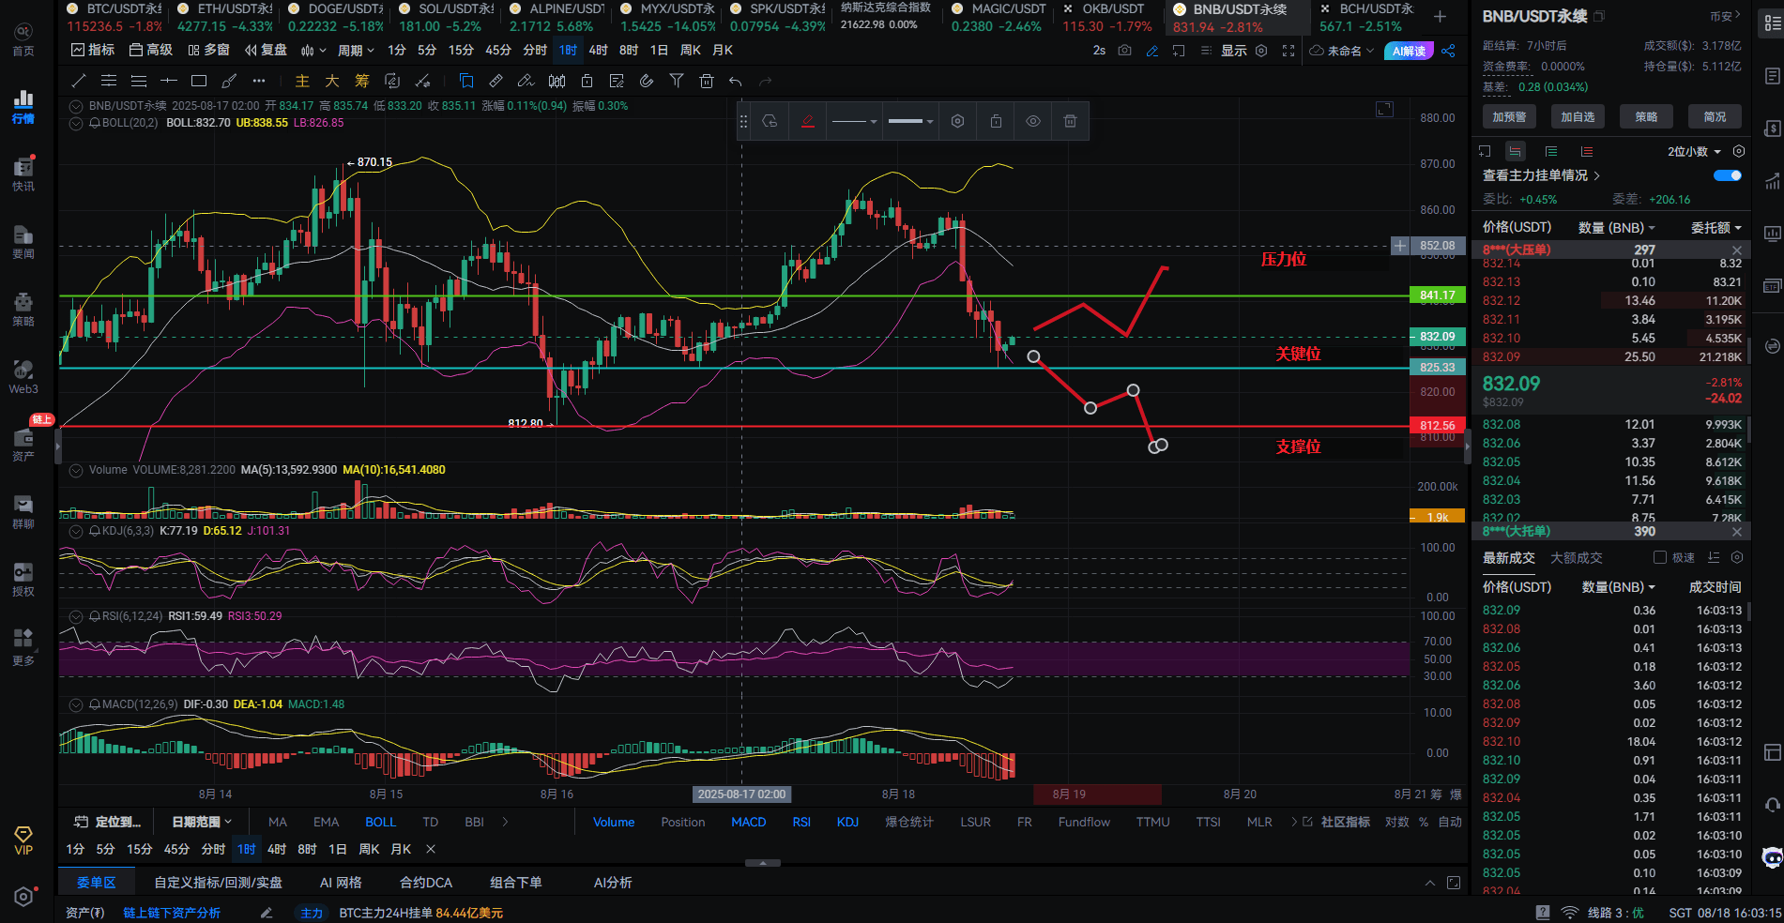
Task: Delete drawings with toolbar trash icon
Action: pos(707,82)
